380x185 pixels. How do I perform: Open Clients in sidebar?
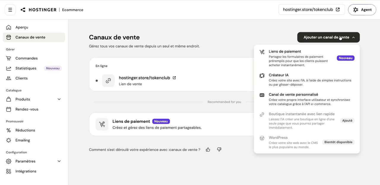point(34,78)
